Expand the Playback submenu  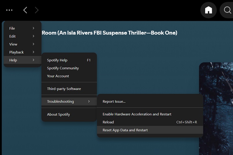tap(22, 52)
